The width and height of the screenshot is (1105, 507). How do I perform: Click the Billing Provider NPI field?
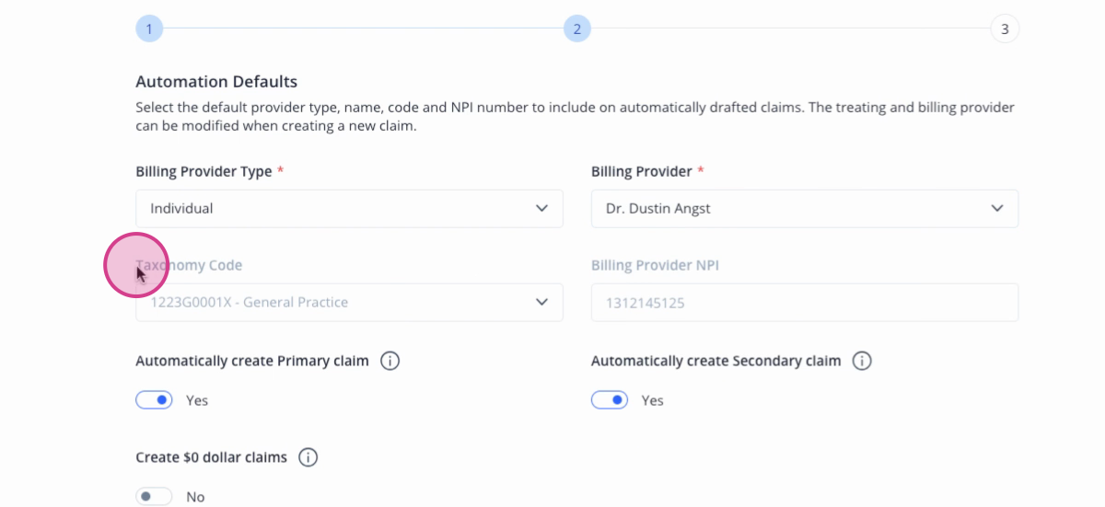805,303
